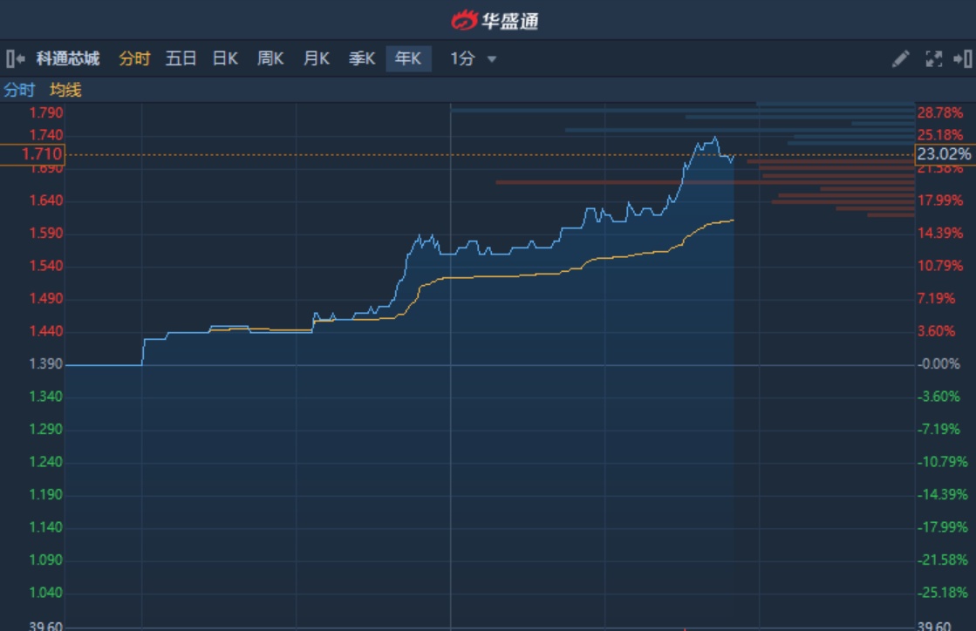Open the 年K yearly chart tab
Screen dimensions: 976x631
tap(407, 58)
